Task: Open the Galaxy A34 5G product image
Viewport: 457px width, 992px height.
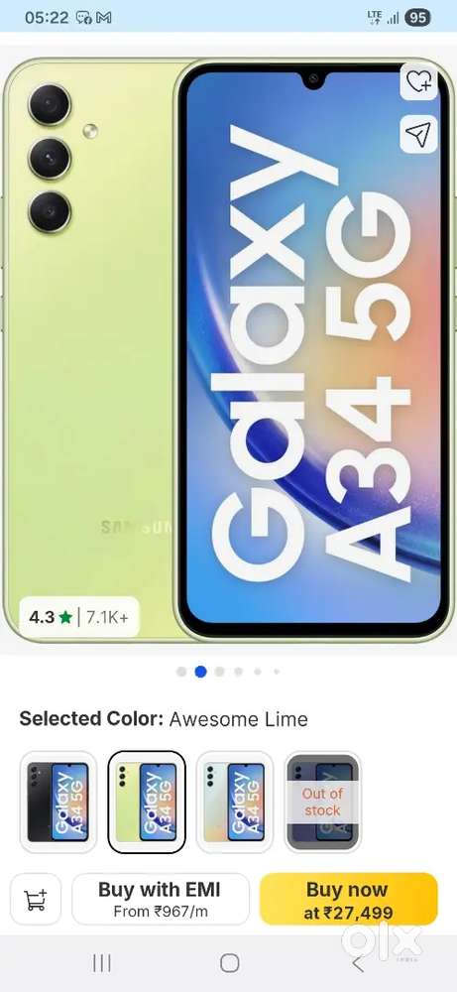Action: [x=228, y=350]
